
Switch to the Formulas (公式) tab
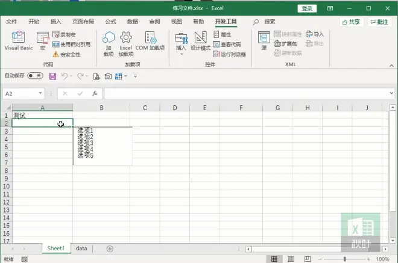pos(111,22)
